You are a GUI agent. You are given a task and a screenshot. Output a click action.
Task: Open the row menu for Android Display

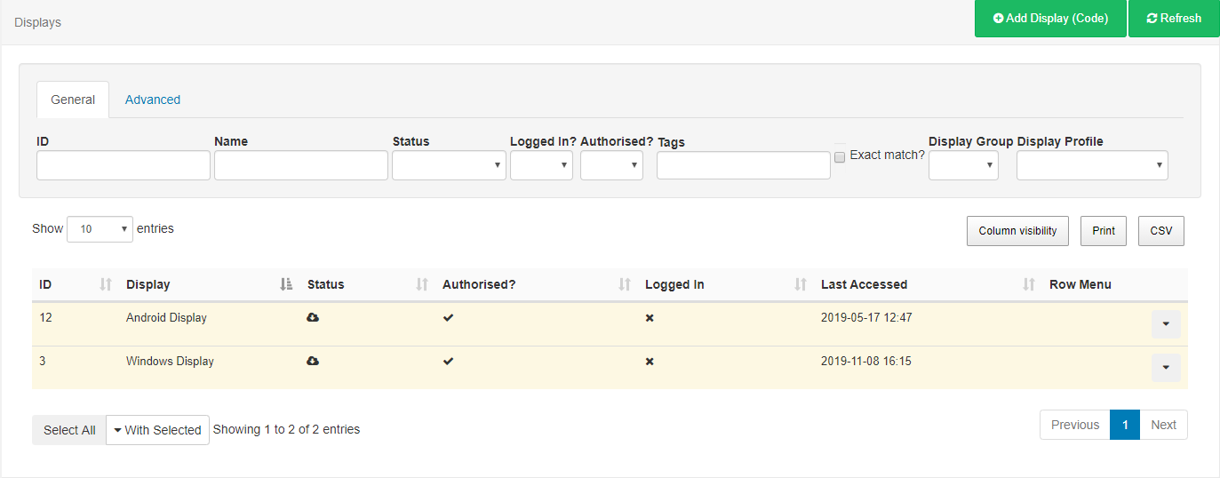click(1166, 324)
